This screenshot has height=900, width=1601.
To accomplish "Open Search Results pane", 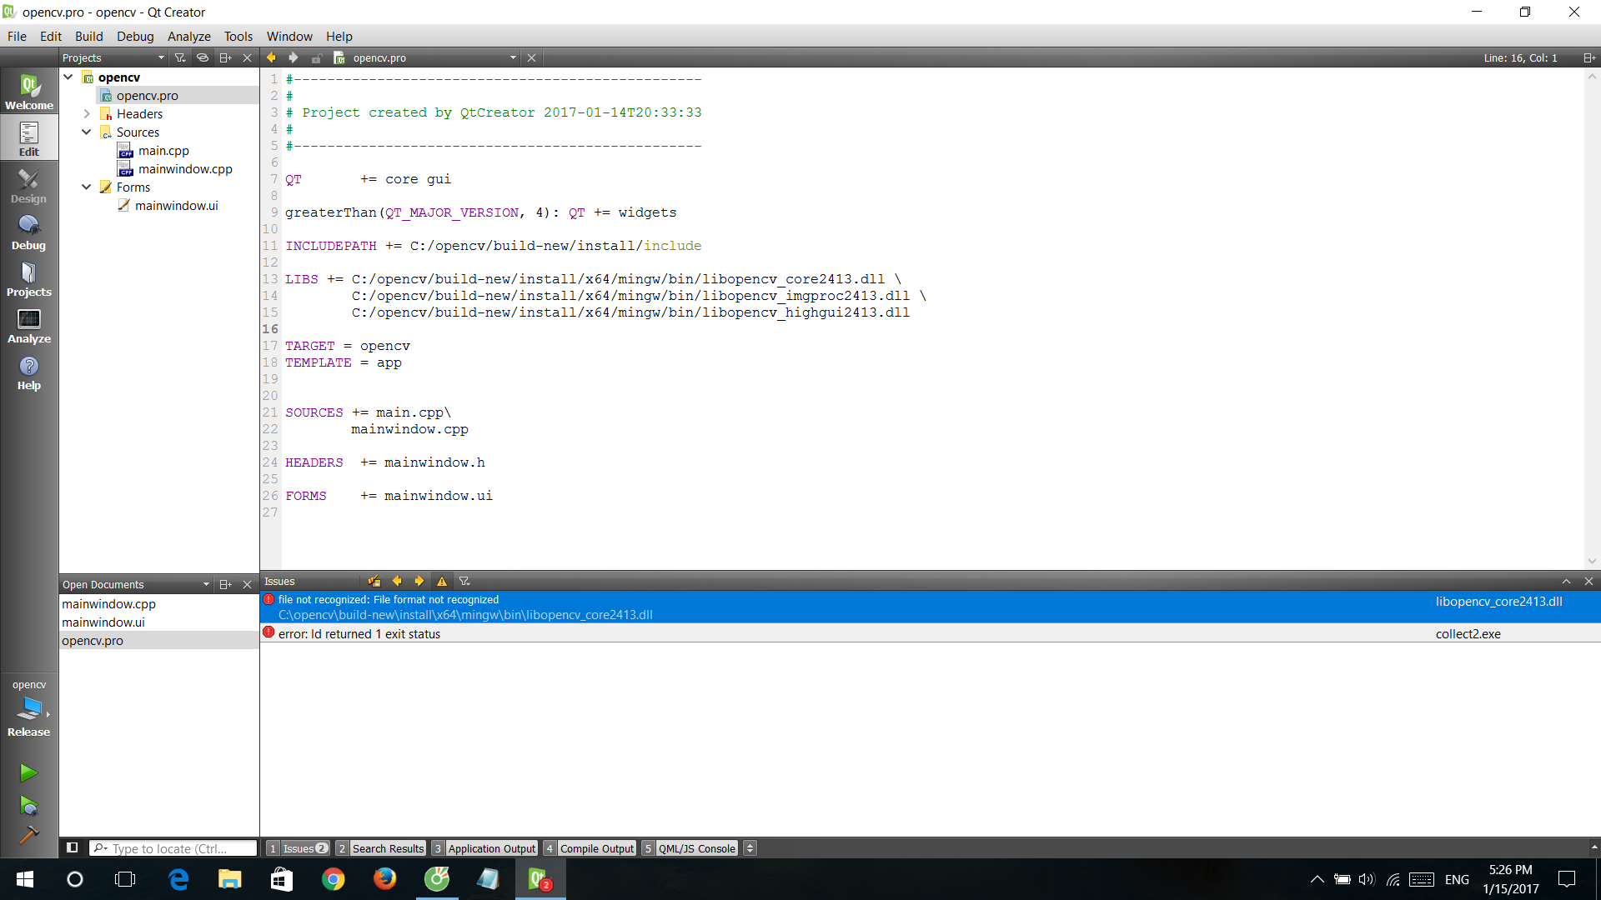I will (381, 848).
